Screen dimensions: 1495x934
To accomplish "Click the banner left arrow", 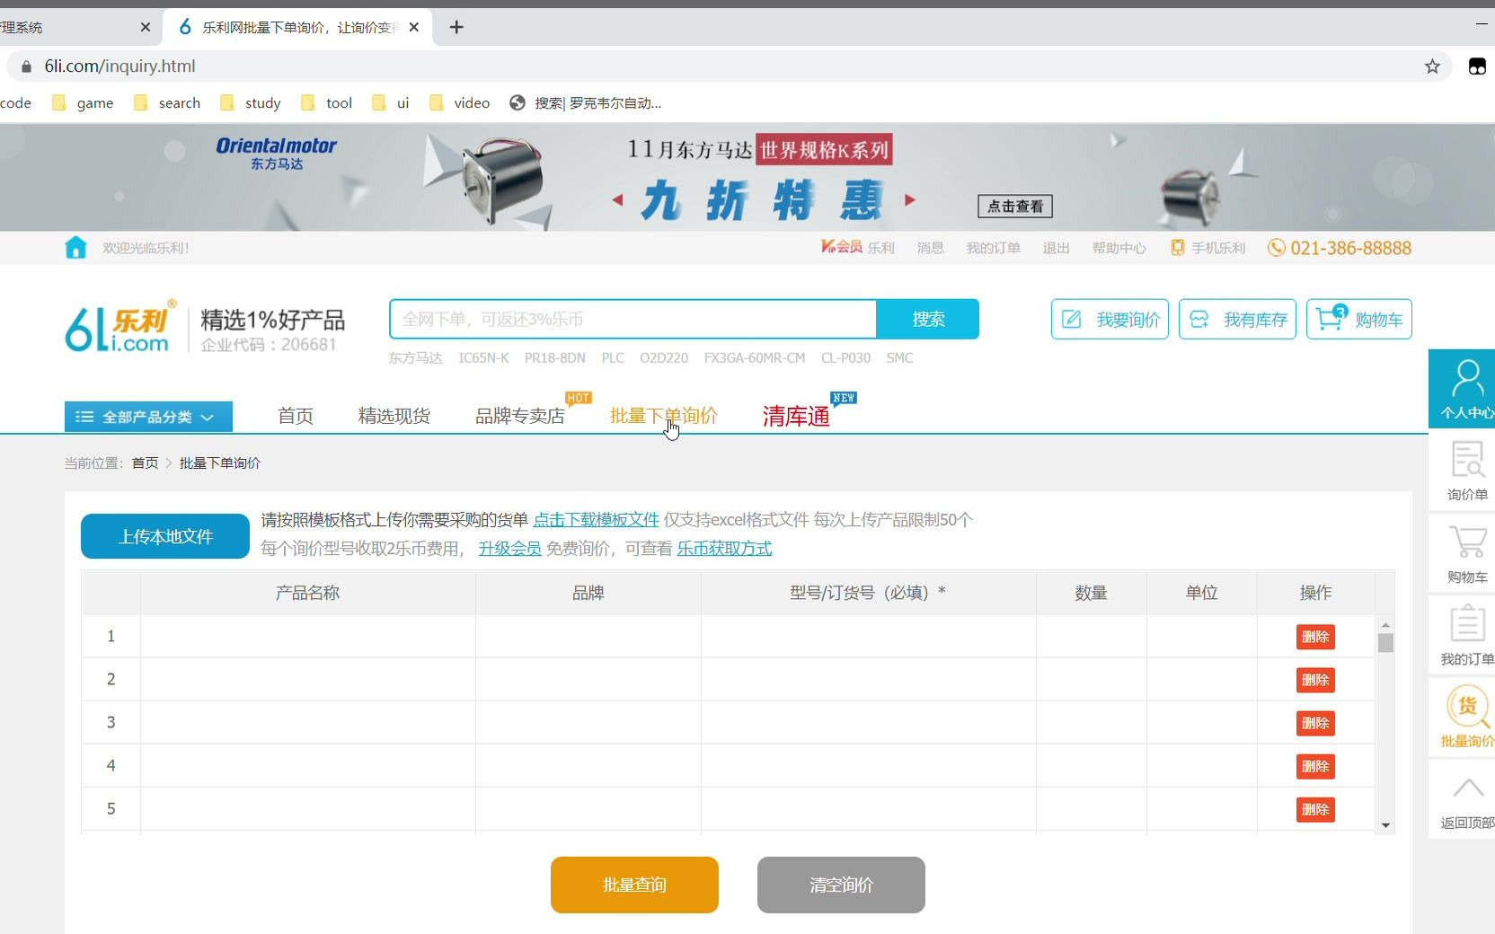I will coord(617,200).
